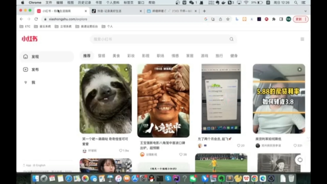Click the browser extensions puzzle icon

coord(274,19)
